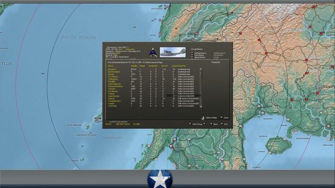Select the Port Attack mission radio button

[192, 55]
